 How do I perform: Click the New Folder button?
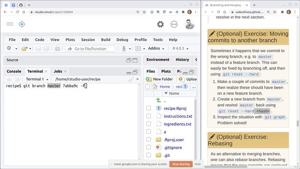[x=159, y=79]
